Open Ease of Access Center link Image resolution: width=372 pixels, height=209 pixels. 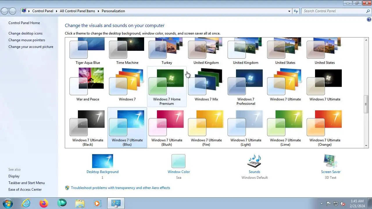coord(25,190)
